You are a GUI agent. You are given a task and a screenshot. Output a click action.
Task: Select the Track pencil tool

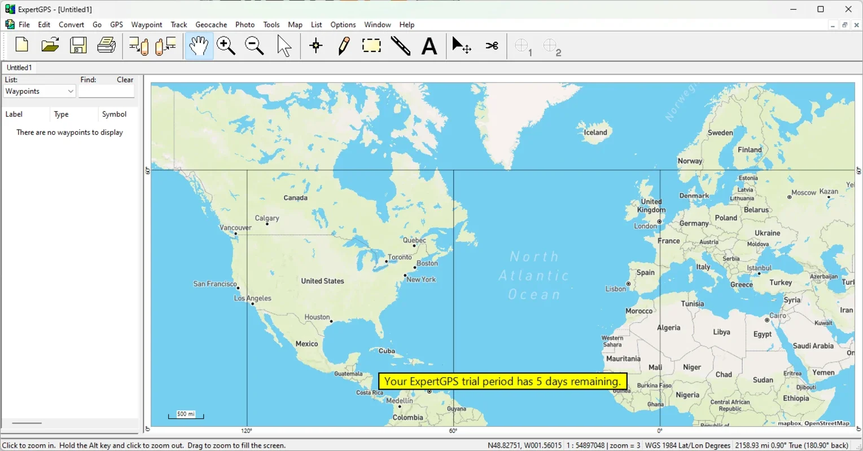pyautogui.click(x=344, y=46)
